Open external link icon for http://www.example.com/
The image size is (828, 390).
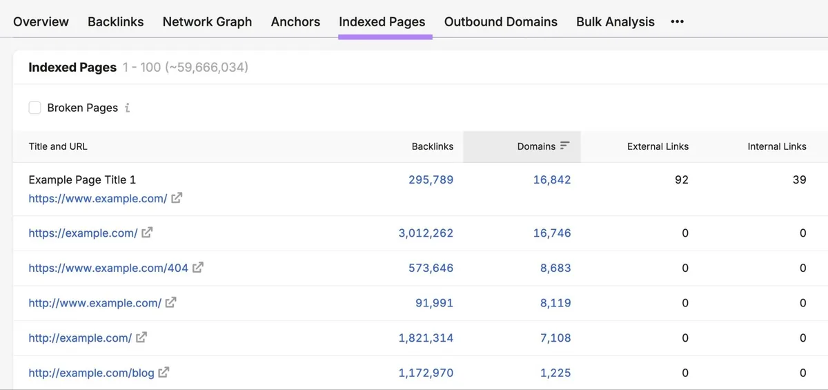171,302
